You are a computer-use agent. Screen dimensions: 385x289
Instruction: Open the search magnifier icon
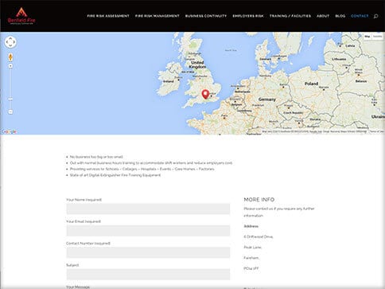click(x=375, y=16)
